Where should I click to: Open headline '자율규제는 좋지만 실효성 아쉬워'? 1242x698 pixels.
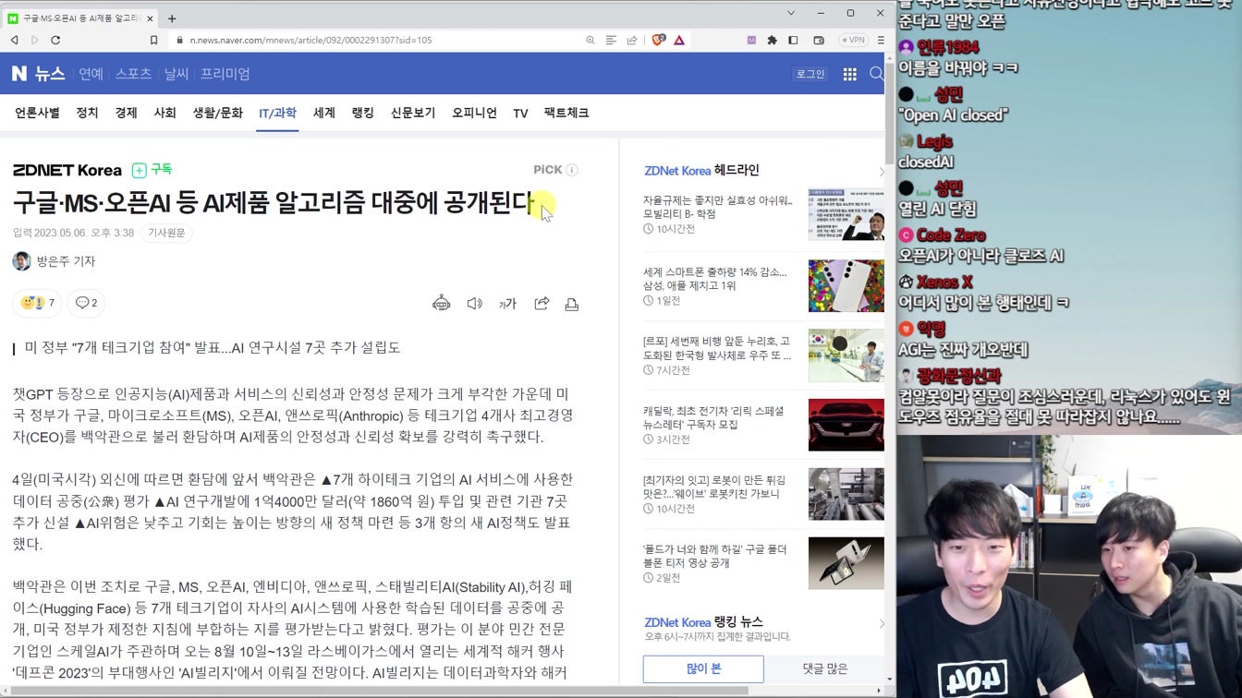718,207
